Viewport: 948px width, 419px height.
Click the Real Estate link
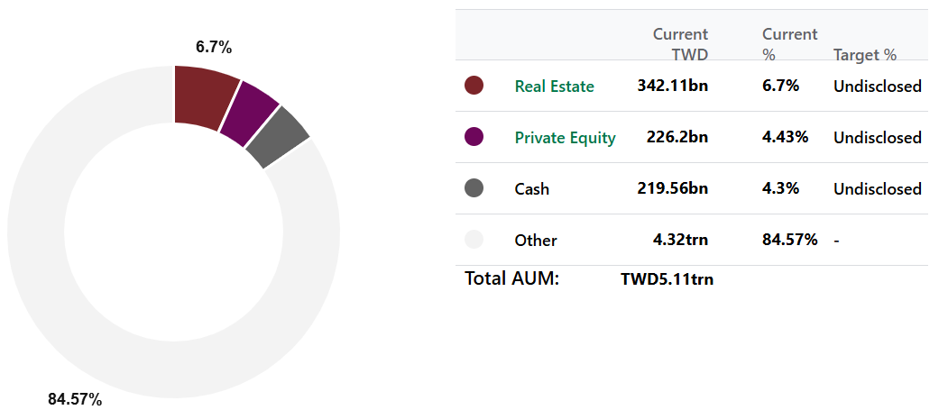(x=554, y=87)
